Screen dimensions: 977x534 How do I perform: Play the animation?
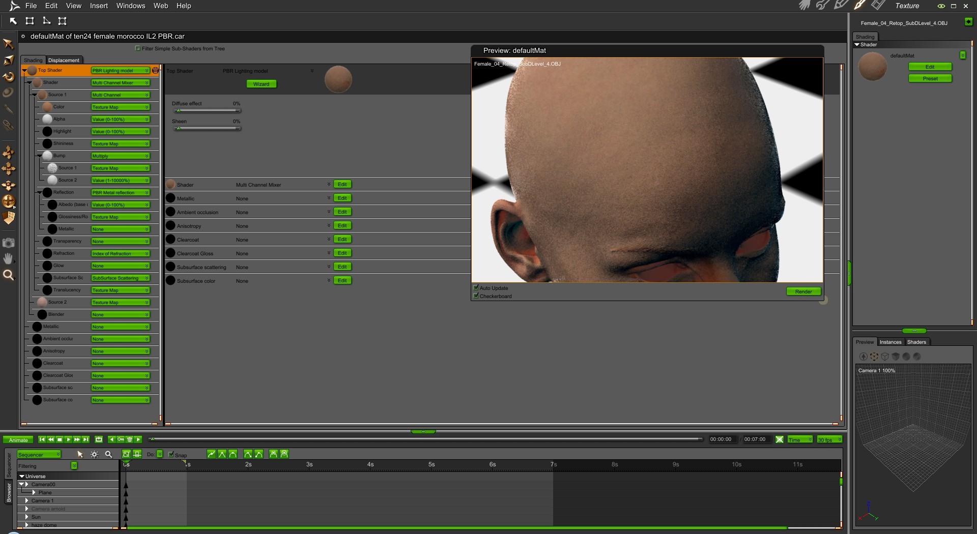tap(68, 439)
